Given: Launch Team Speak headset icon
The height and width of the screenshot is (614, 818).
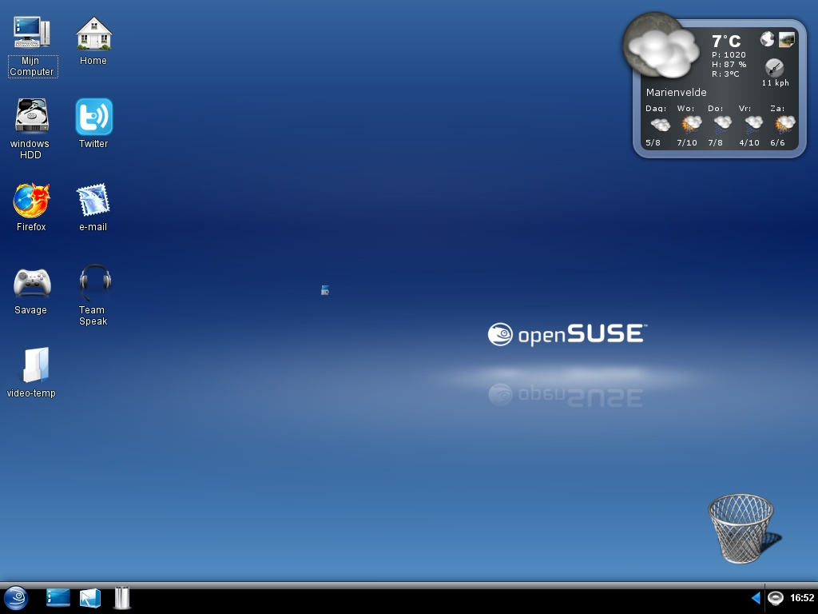Looking at the screenshot, I should point(95,282).
